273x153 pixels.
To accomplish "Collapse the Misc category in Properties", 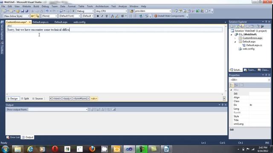I will (231, 90).
